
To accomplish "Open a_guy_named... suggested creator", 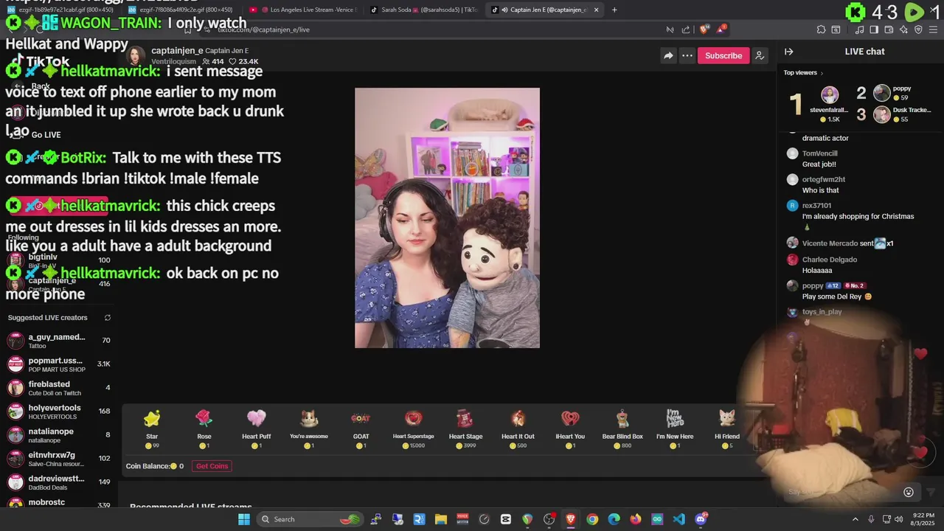I will tap(58, 341).
